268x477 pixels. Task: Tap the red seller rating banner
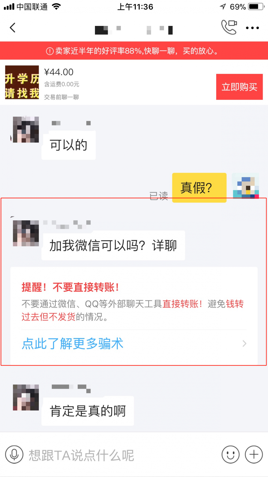(x=134, y=51)
